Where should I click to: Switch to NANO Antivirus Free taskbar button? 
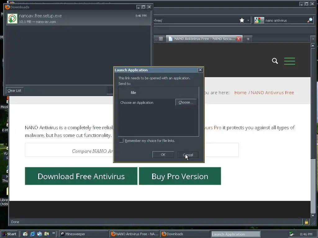135,234
